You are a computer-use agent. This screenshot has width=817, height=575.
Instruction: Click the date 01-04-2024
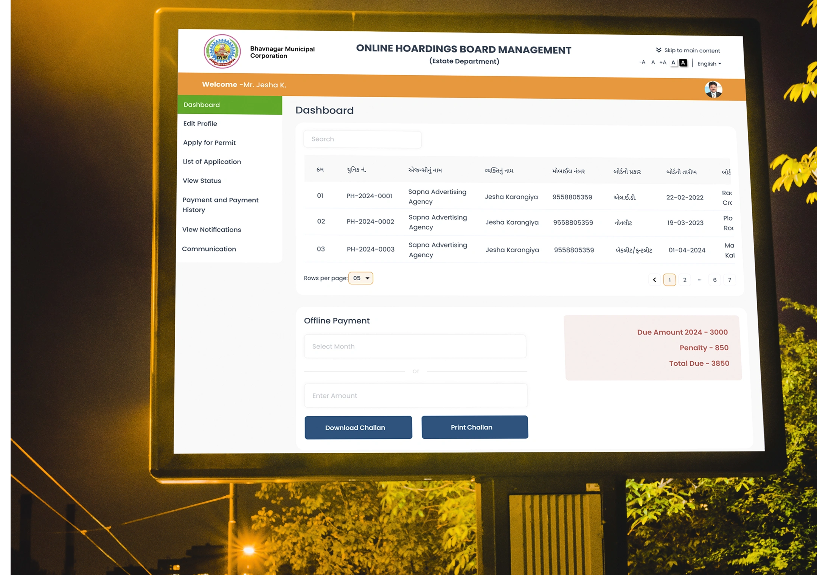click(x=687, y=250)
